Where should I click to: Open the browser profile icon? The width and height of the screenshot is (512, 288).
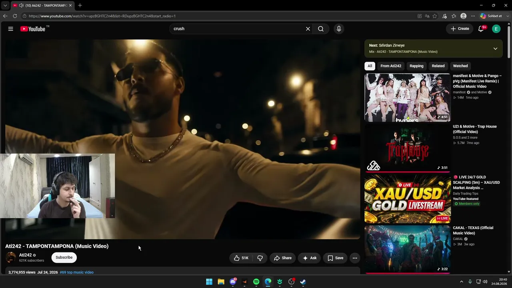[x=464, y=16]
